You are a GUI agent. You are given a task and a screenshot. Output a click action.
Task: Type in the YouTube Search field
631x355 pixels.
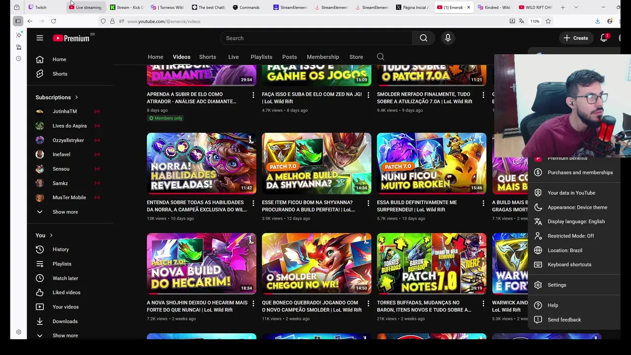[316, 38]
